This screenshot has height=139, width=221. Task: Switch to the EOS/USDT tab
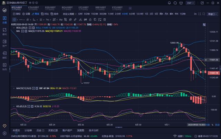click(x=50, y=8)
